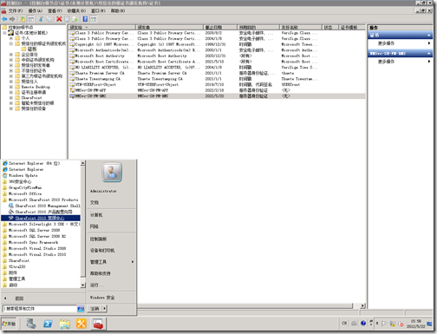Select the Thawte Premium Server CA certificate row
437x334 pixels.
click(x=217, y=73)
